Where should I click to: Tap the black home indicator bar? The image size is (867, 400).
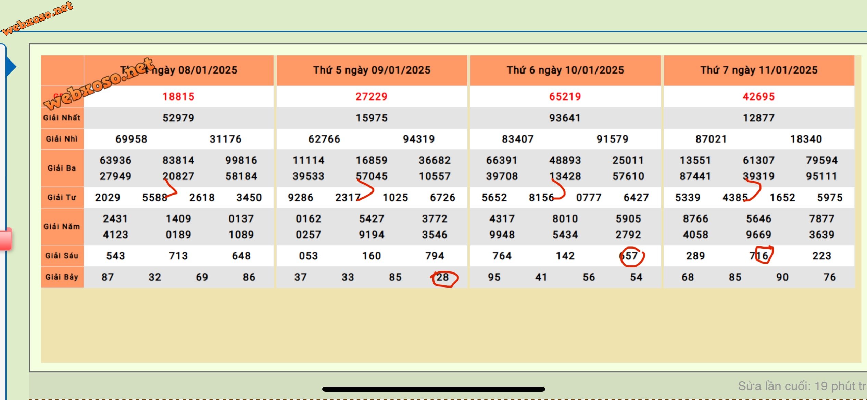(433, 389)
